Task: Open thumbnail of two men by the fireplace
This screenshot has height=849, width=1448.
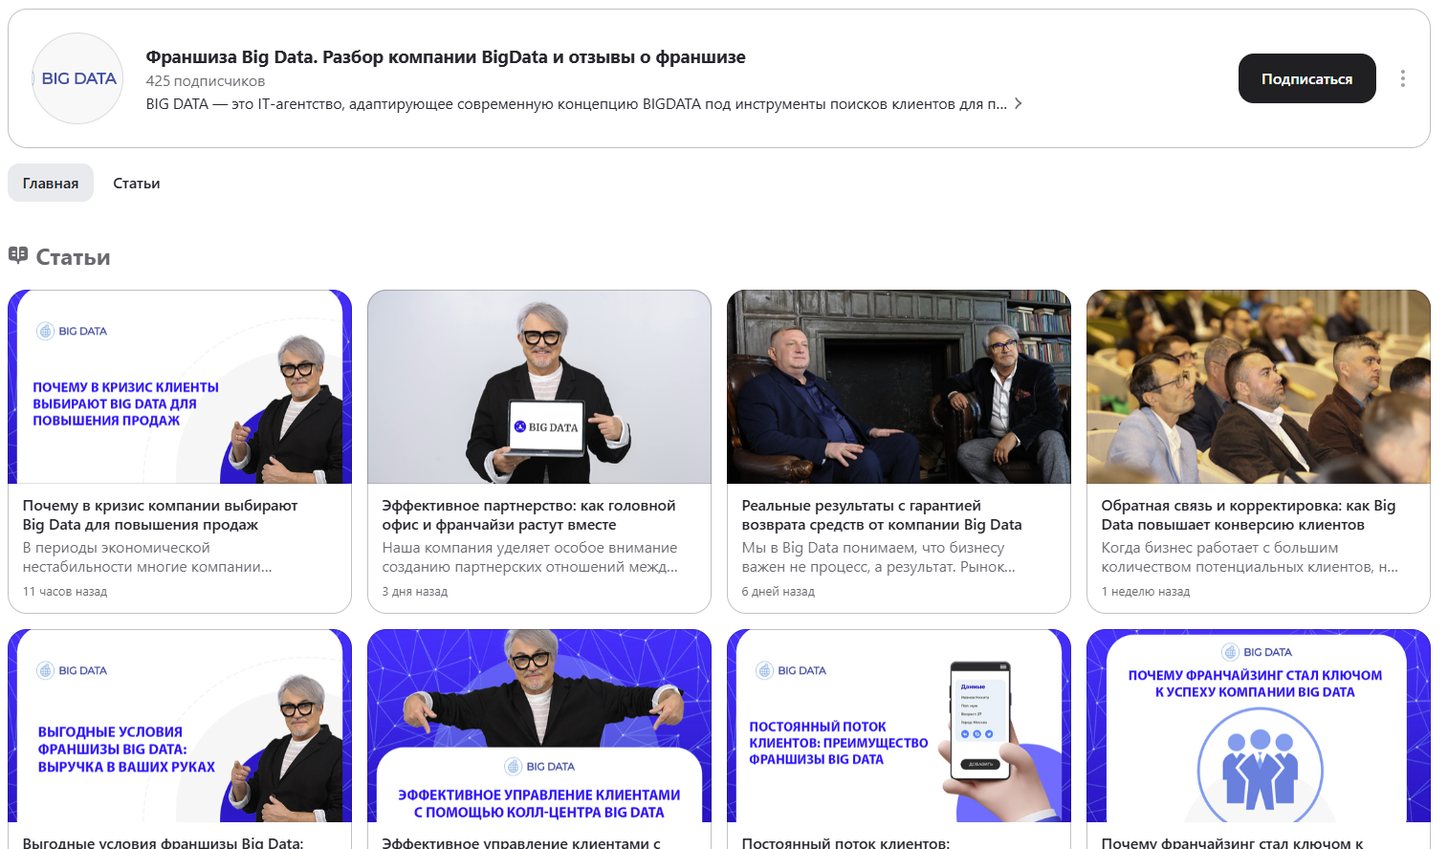Action: click(x=899, y=387)
